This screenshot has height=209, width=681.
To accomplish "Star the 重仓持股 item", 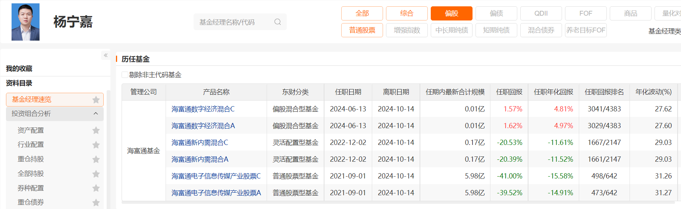I will point(96,159).
